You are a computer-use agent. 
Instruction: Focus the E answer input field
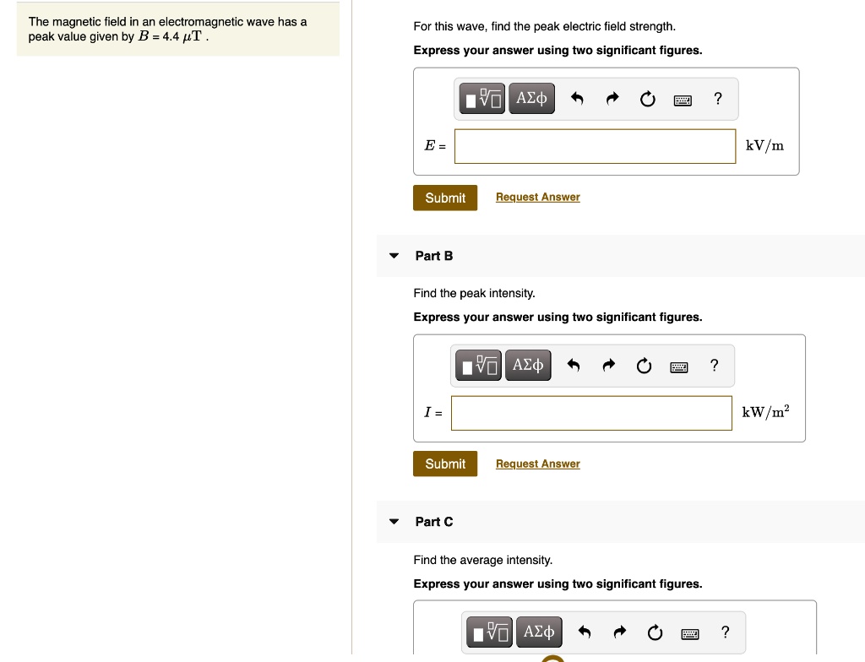596,146
